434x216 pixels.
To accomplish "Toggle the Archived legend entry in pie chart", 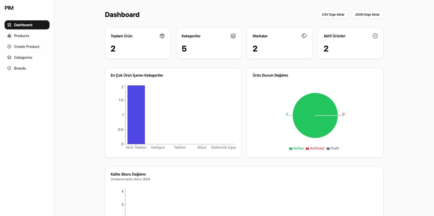I will pyautogui.click(x=315, y=148).
